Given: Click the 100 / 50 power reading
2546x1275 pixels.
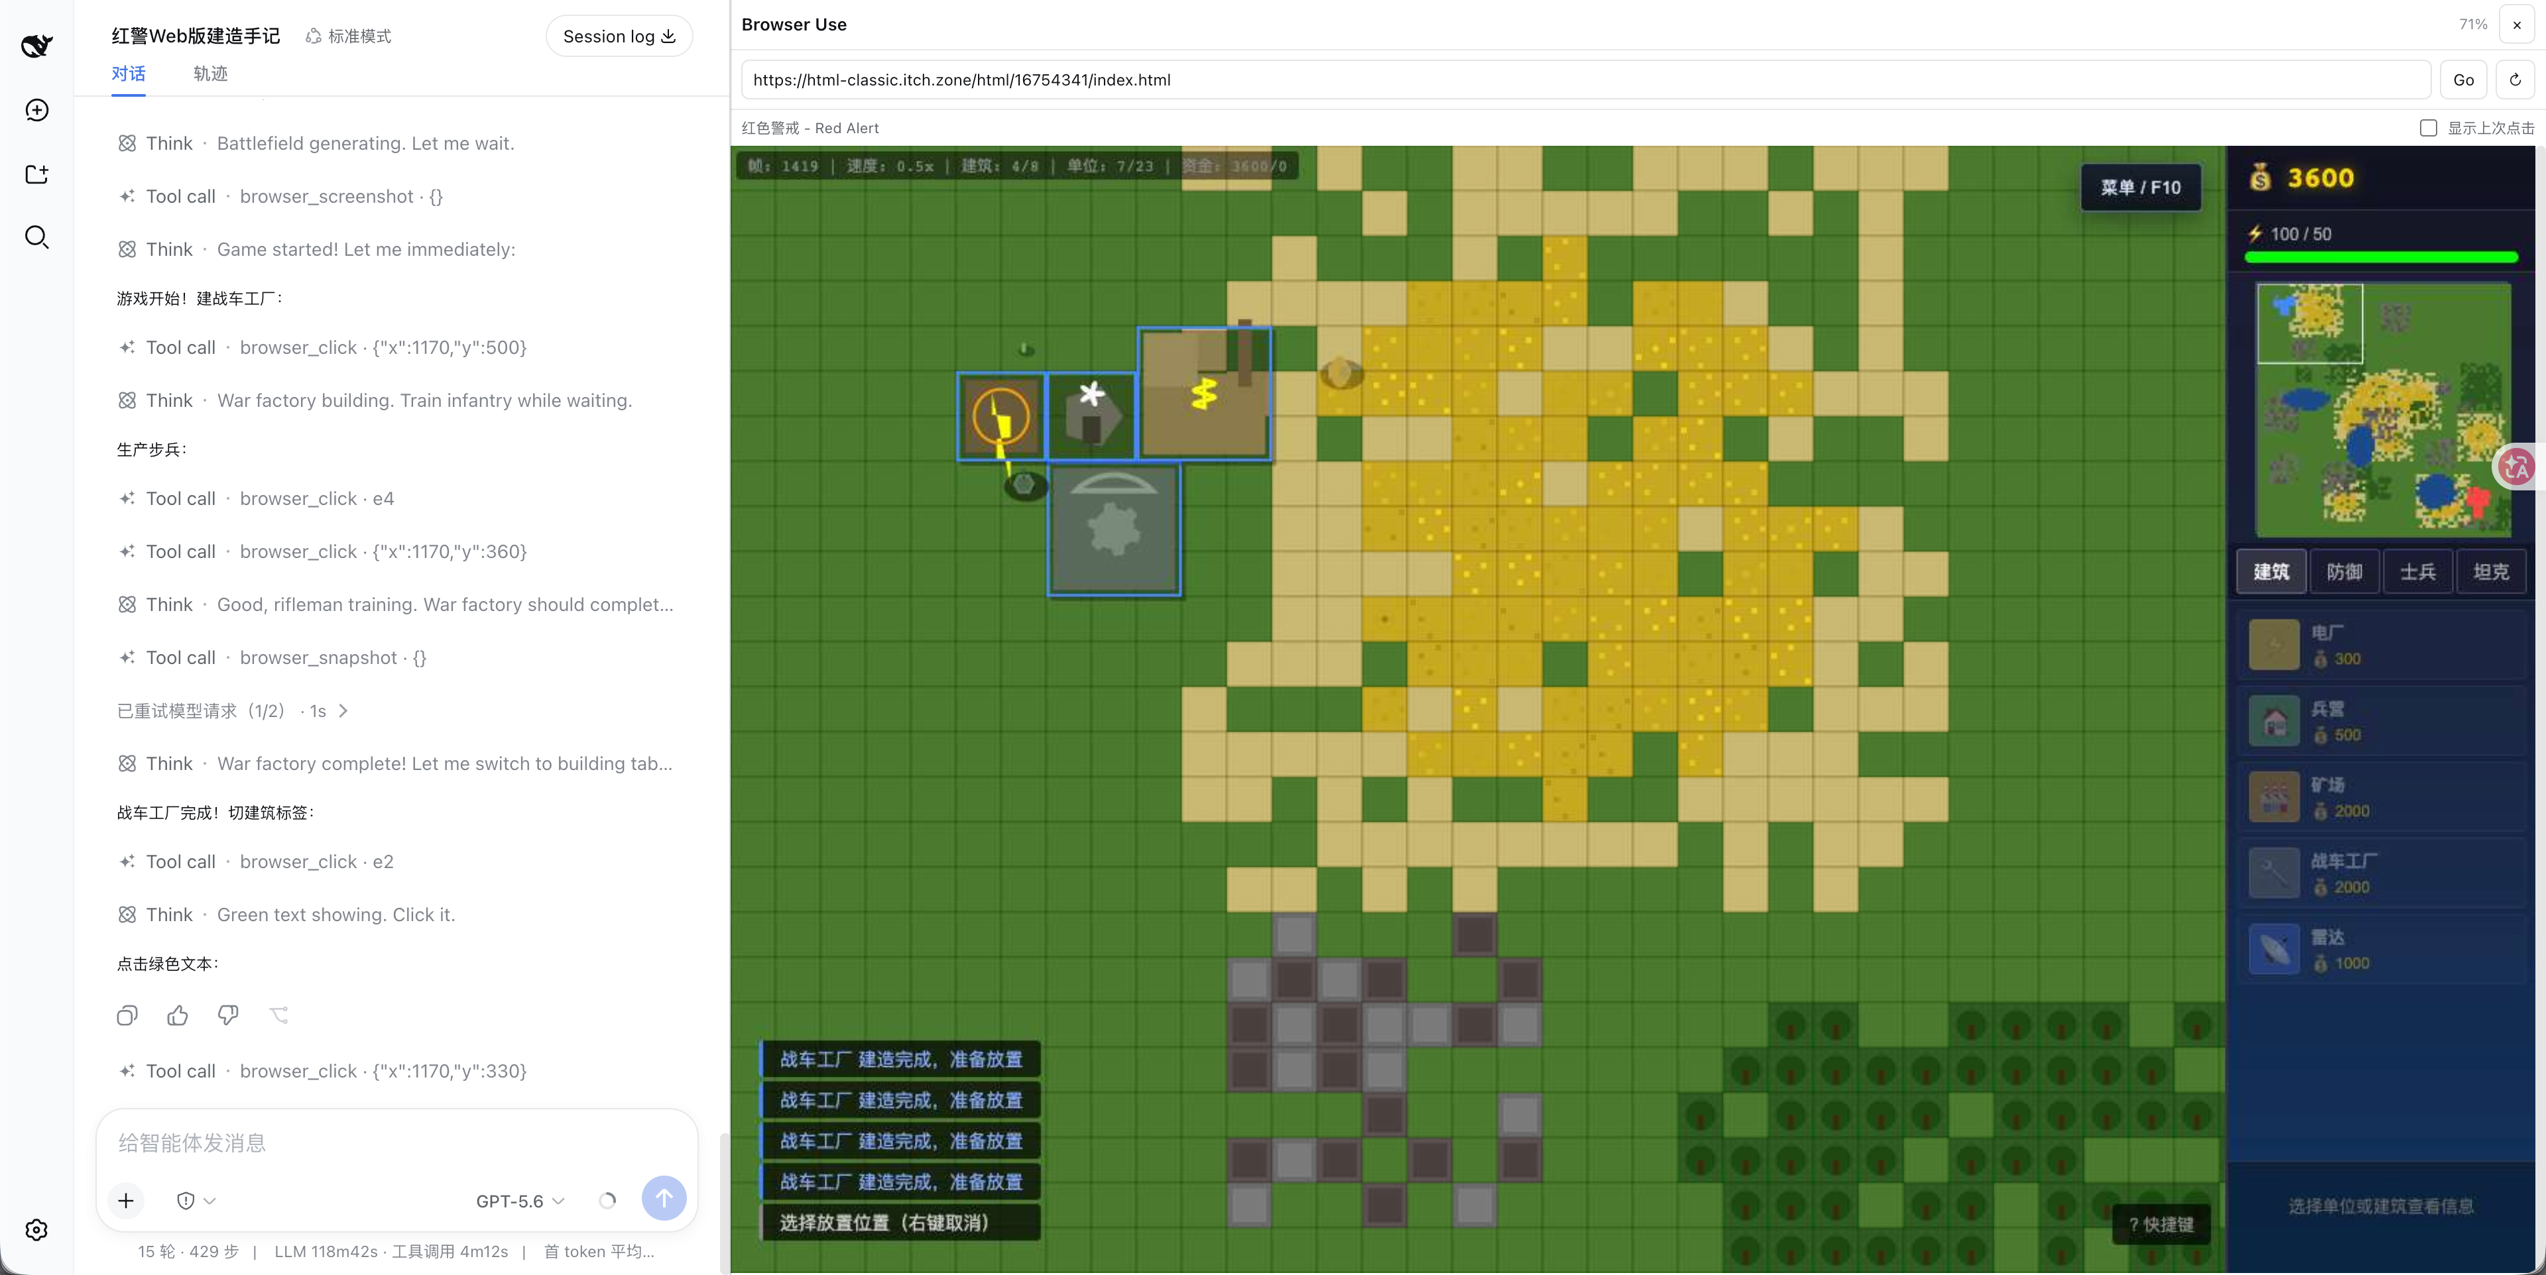Looking at the screenshot, I should pyautogui.click(x=2300, y=234).
